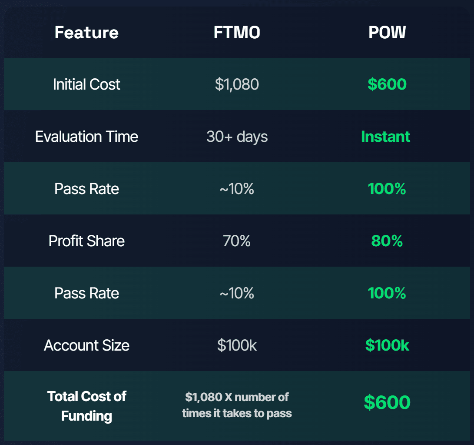
Task: Select the Pass Rate label under Evaluation Time
Action: click(x=86, y=189)
